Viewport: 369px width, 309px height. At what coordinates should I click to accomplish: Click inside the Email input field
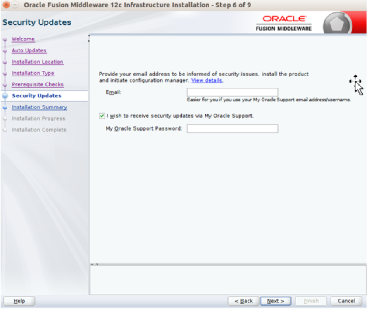[232, 92]
